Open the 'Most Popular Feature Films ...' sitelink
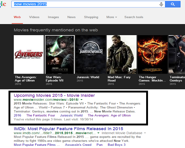Viewport: 185px width, 148px height. pos(37,145)
